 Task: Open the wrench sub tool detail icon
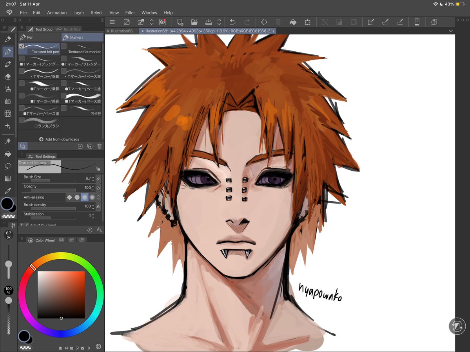pos(100,230)
